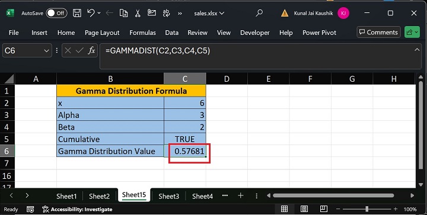The width and height of the screenshot is (427, 215).
Task: Open the KJ account avatar
Action: click(343, 13)
